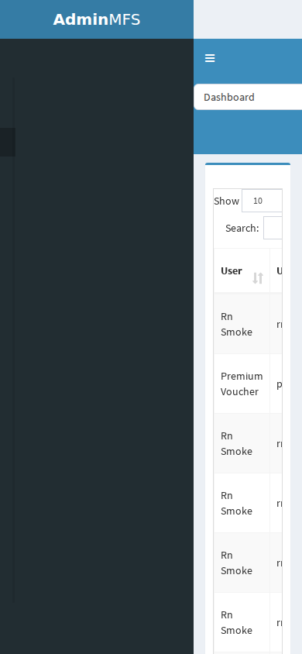This screenshot has width=302, height=654.
Task: Focus the Search input field
Action: pos(273,228)
